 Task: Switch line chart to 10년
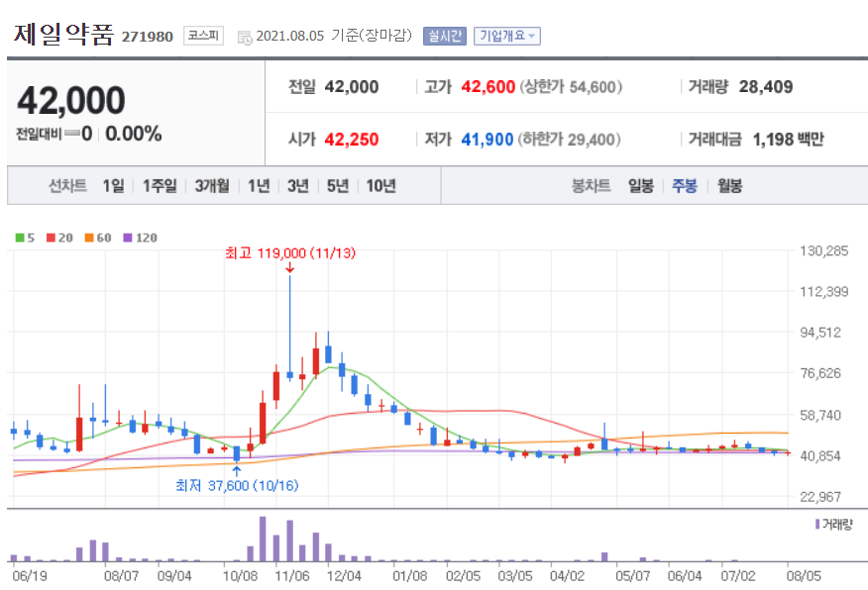coord(380,186)
